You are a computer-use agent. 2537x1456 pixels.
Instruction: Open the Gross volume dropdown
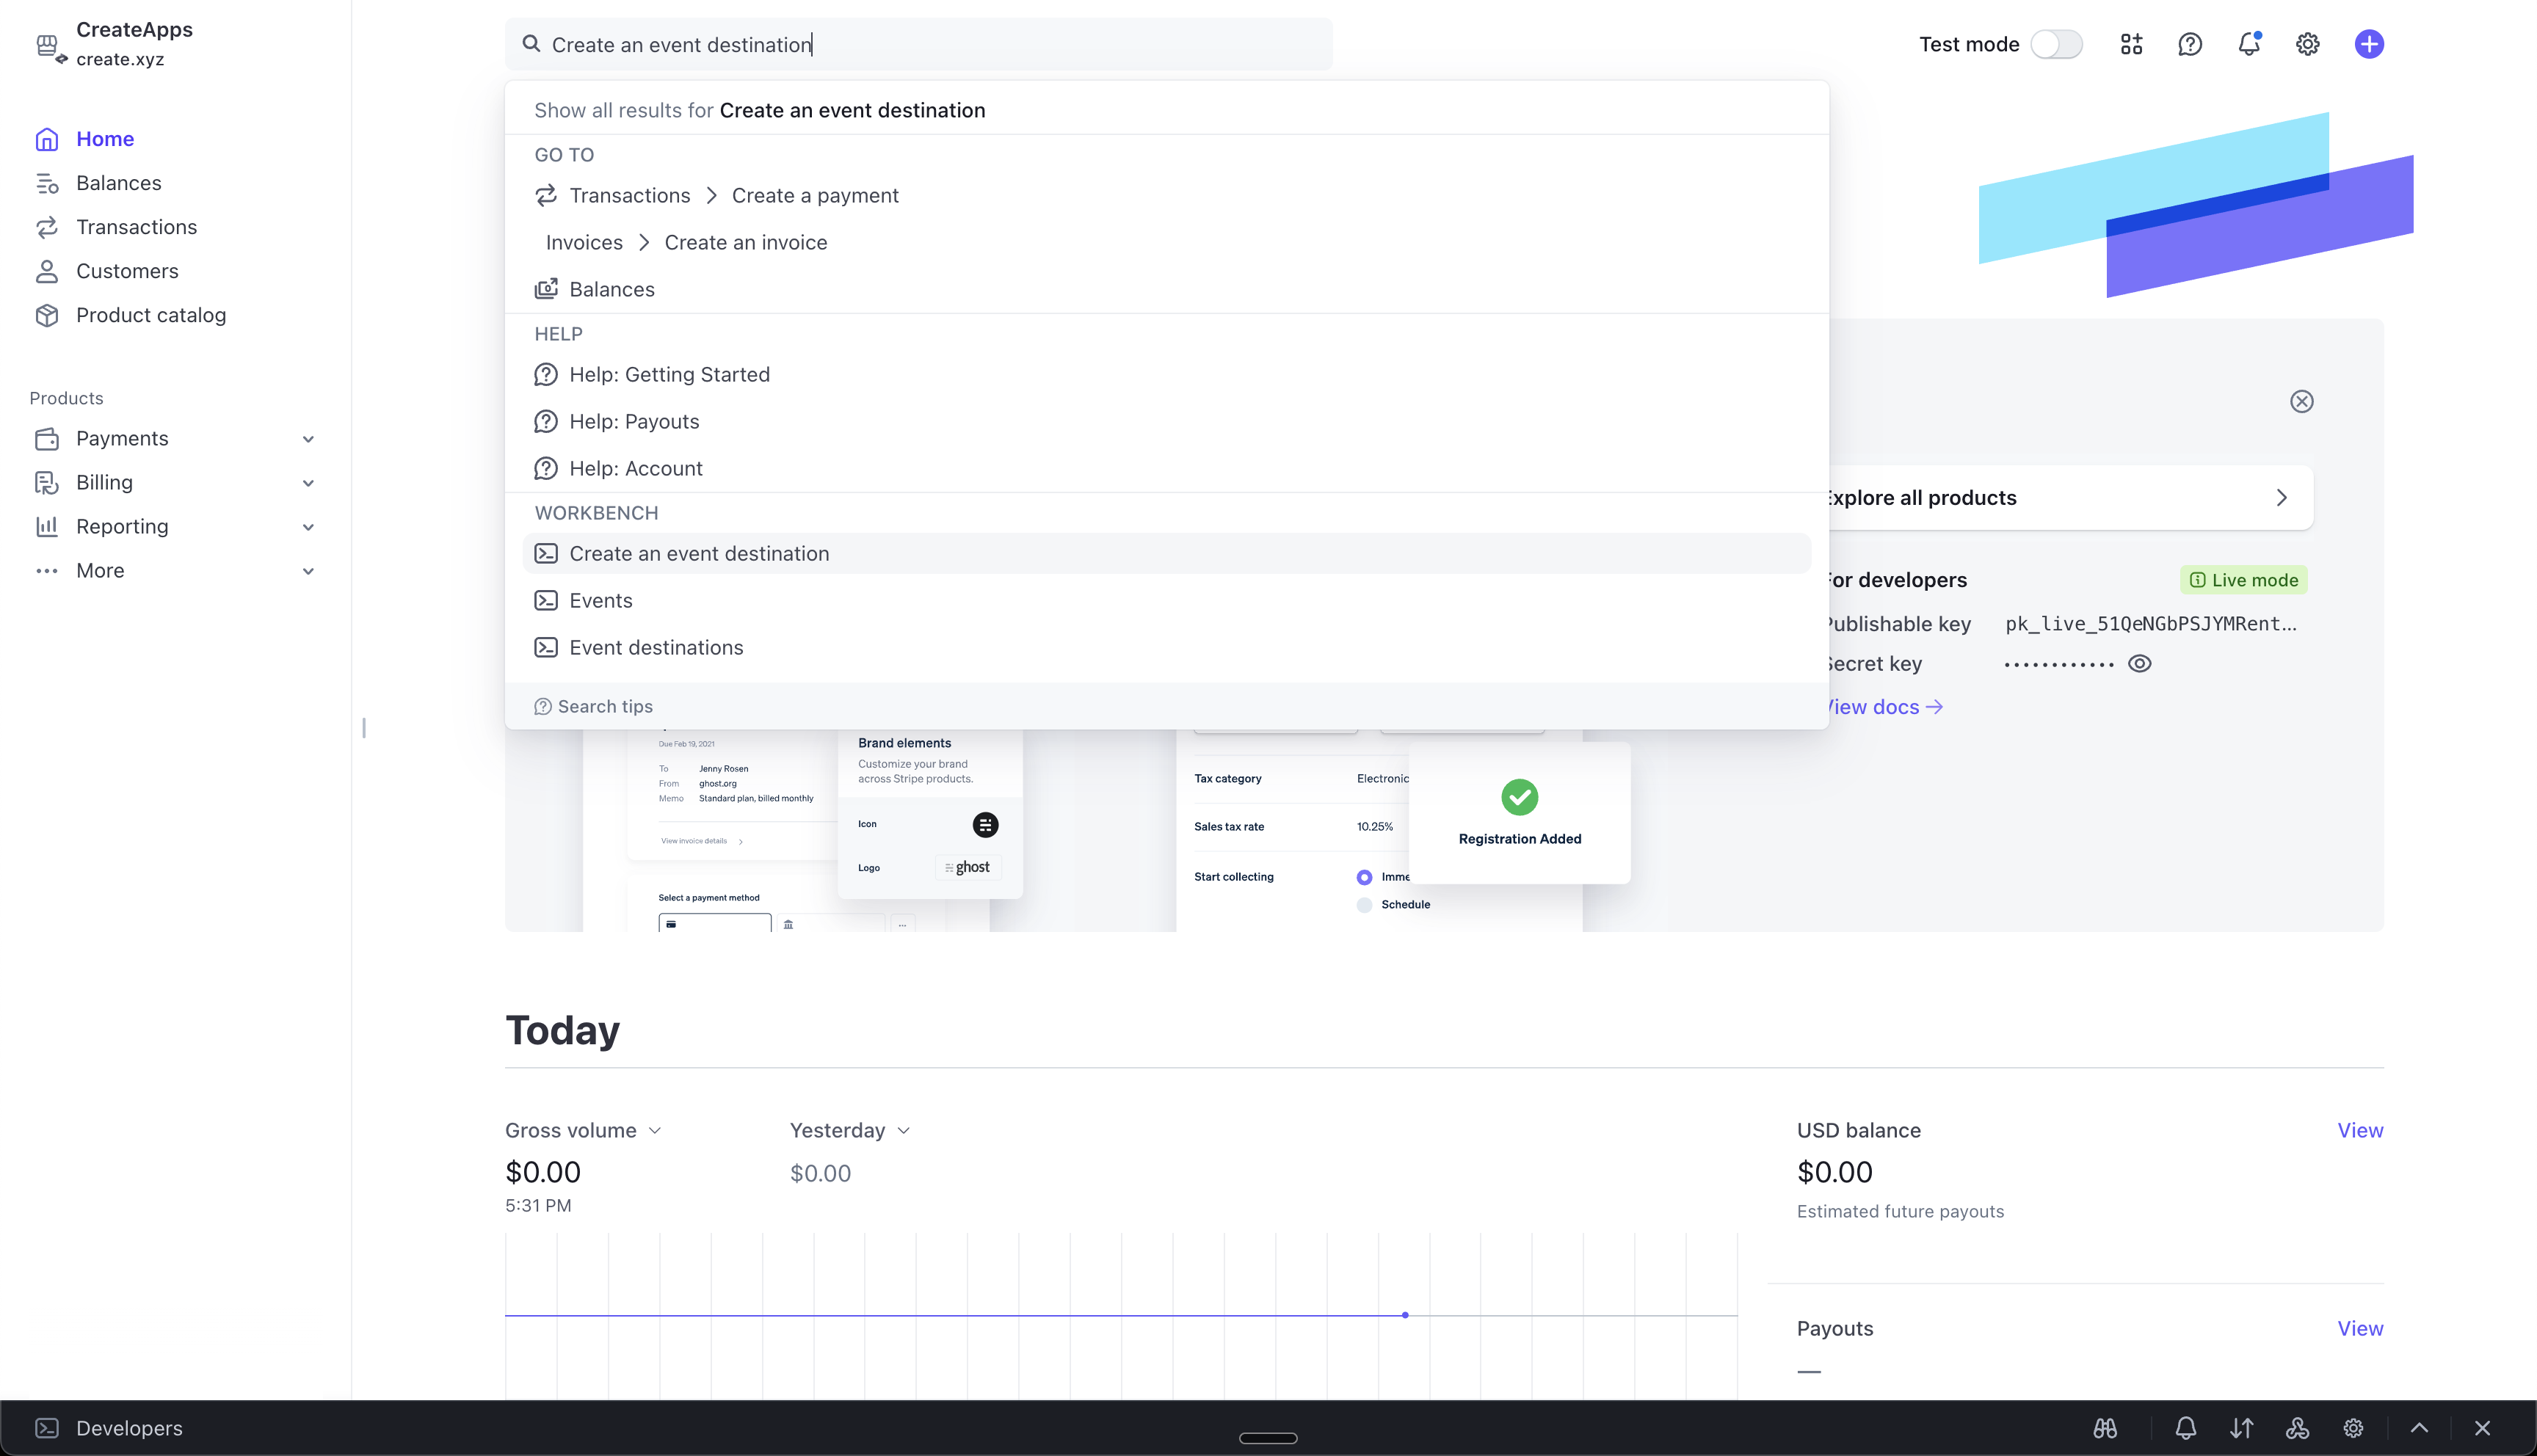pyautogui.click(x=583, y=1130)
